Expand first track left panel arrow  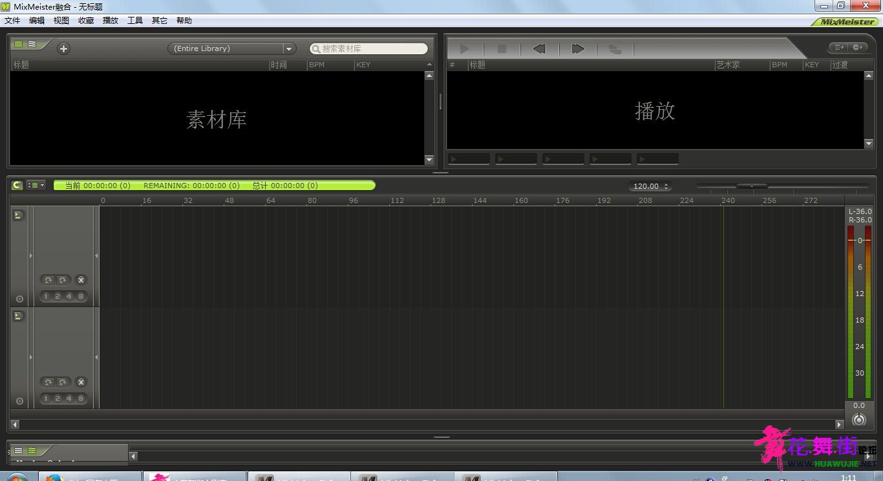pos(30,256)
